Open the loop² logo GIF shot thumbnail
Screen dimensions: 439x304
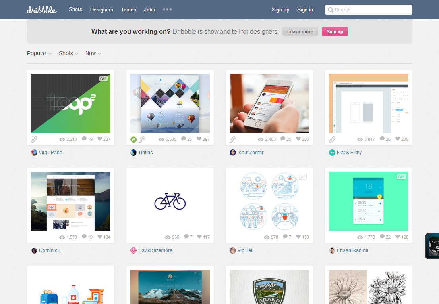(71, 103)
